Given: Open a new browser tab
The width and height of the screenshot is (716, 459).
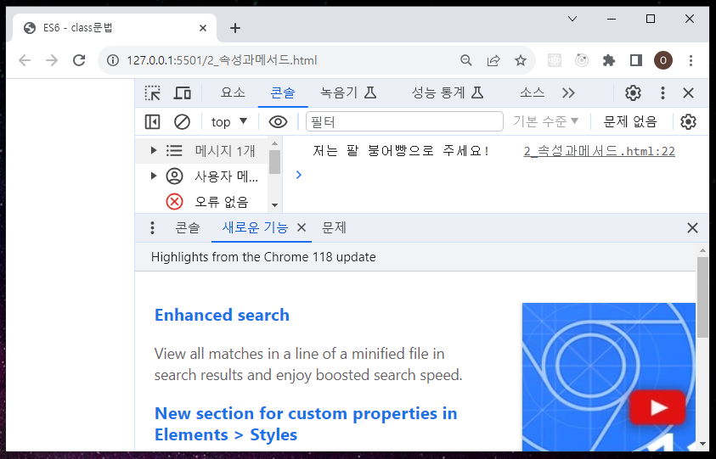Looking at the screenshot, I should 234,28.
